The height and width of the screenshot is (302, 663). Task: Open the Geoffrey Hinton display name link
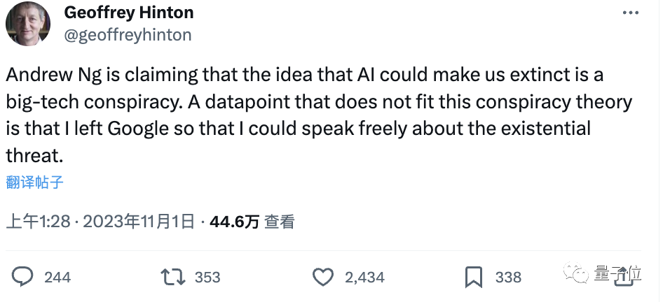[x=129, y=13]
